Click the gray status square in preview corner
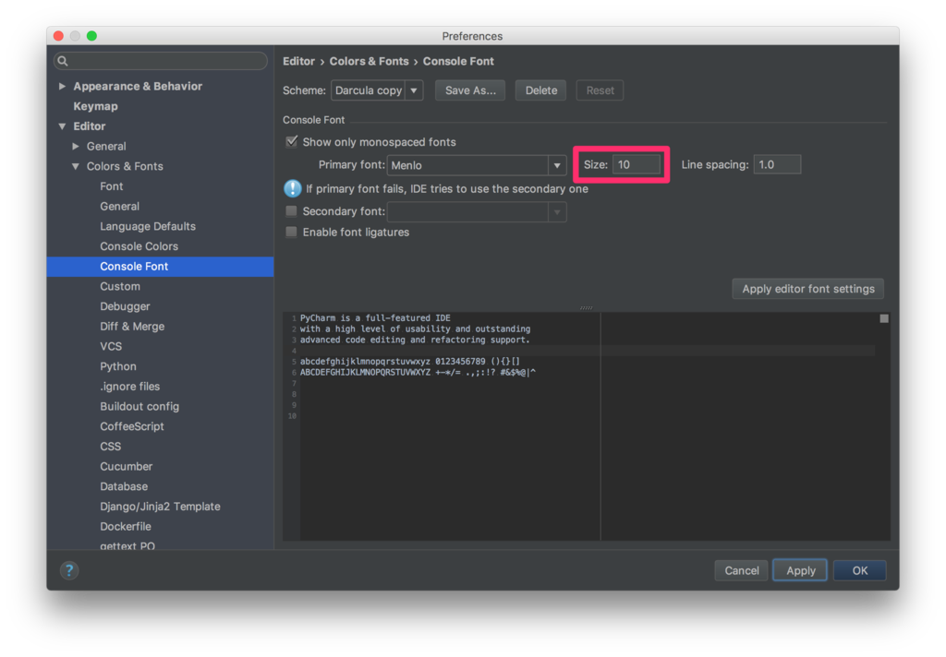The width and height of the screenshot is (946, 657). [884, 318]
